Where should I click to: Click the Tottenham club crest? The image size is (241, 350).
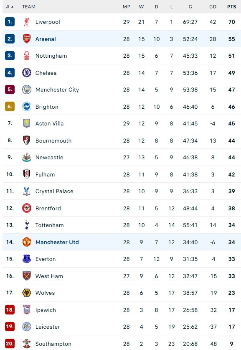point(26,225)
